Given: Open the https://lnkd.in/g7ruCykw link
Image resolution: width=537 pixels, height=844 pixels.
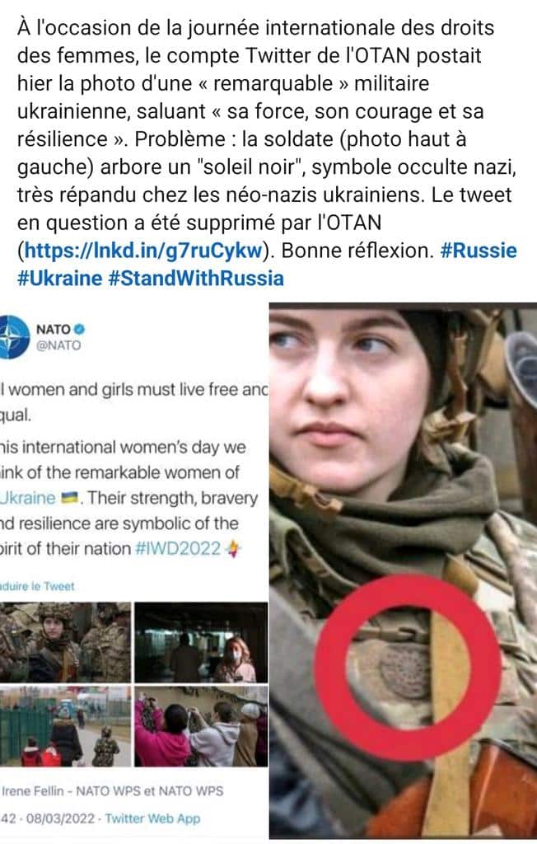Looking at the screenshot, I should click(143, 251).
